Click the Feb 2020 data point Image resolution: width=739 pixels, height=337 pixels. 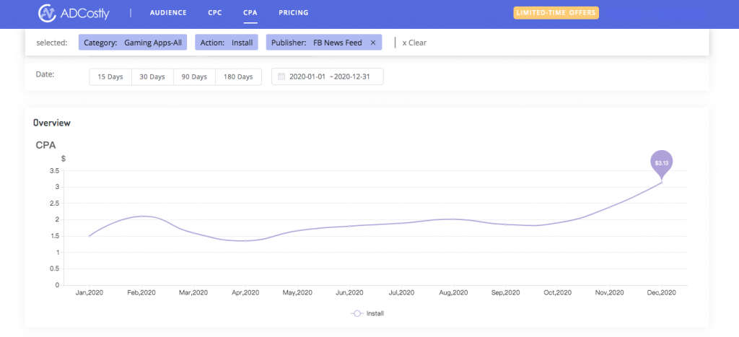(x=141, y=216)
